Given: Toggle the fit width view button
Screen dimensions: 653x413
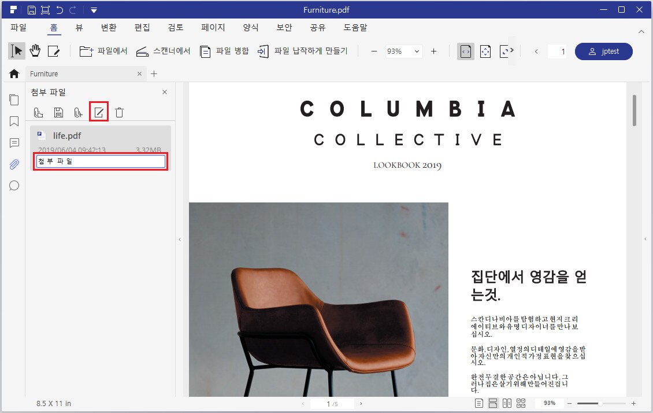Looking at the screenshot, I should pos(466,51).
